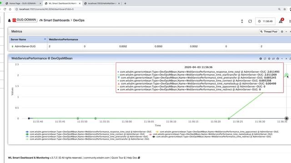Click the chart panel info icon

[x=261, y=58]
